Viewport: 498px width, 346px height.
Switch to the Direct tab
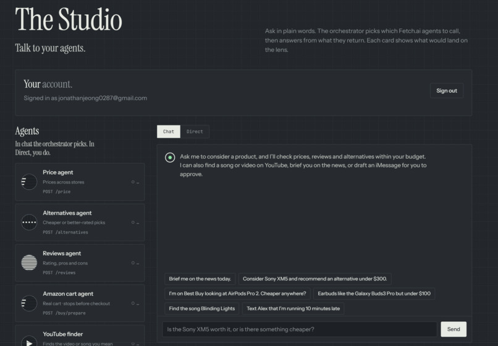coord(195,132)
